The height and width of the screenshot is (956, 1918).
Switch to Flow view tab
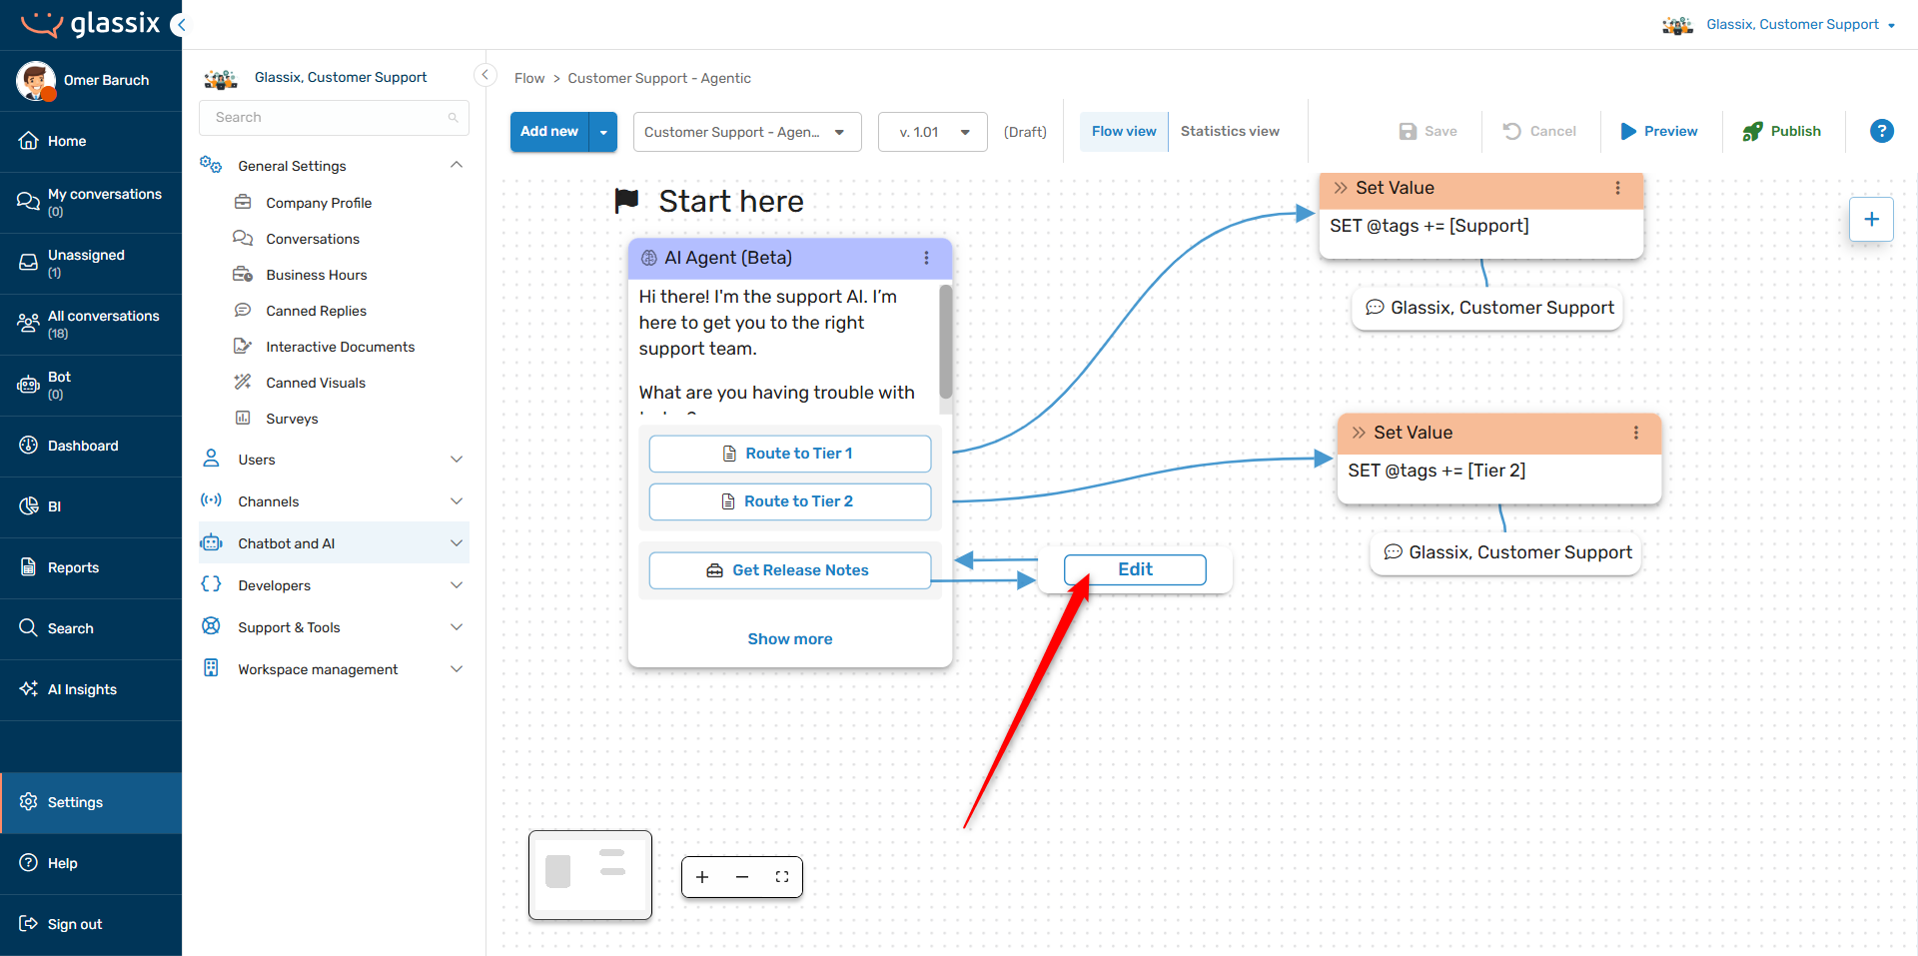pyautogui.click(x=1124, y=131)
